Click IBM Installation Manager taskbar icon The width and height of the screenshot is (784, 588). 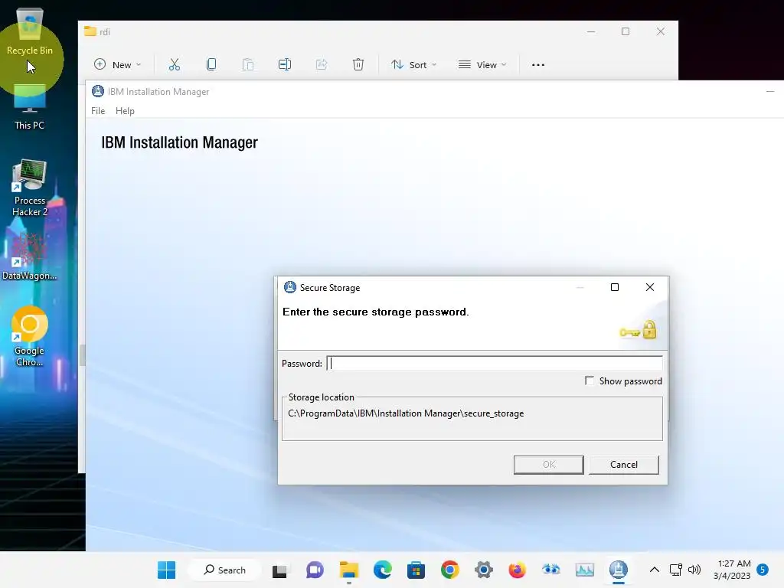point(619,570)
